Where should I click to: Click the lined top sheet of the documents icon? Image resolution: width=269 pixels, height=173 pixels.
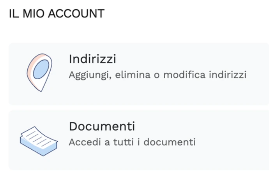(38, 136)
